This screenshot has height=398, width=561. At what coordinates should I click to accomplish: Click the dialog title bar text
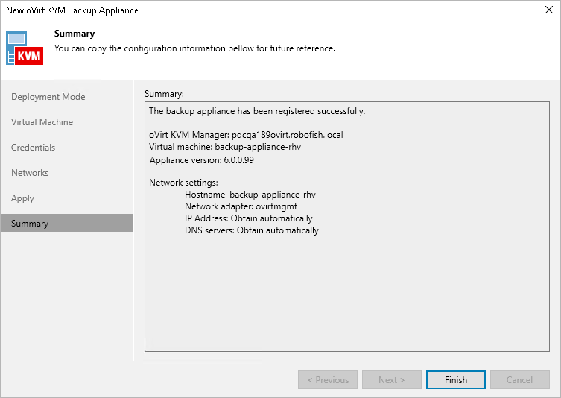(x=72, y=10)
